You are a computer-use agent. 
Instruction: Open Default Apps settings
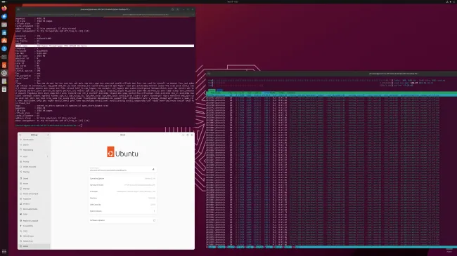(x=34, y=236)
